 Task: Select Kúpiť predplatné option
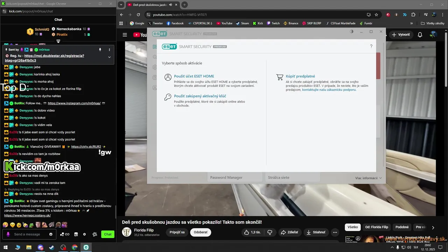point(300,76)
